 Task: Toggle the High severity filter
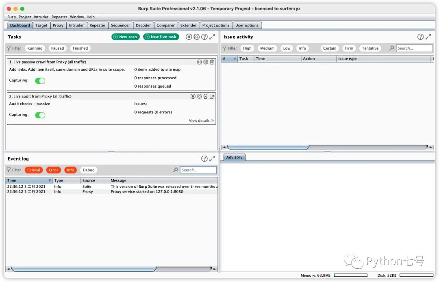(x=247, y=48)
